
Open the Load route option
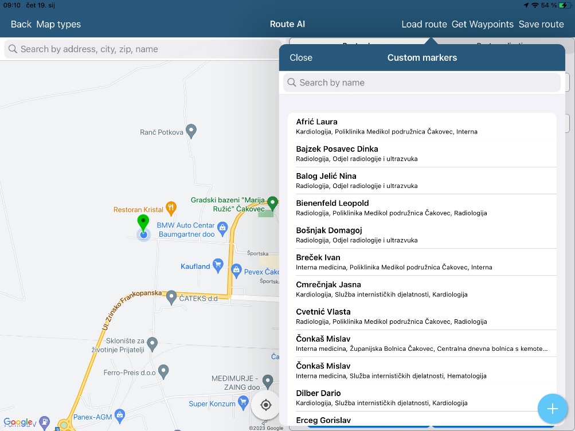424,24
